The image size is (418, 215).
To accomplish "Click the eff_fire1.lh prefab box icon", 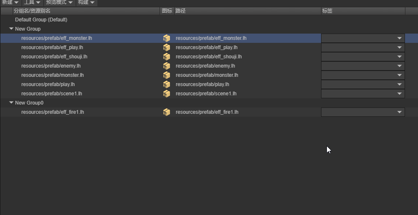I will (x=167, y=112).
